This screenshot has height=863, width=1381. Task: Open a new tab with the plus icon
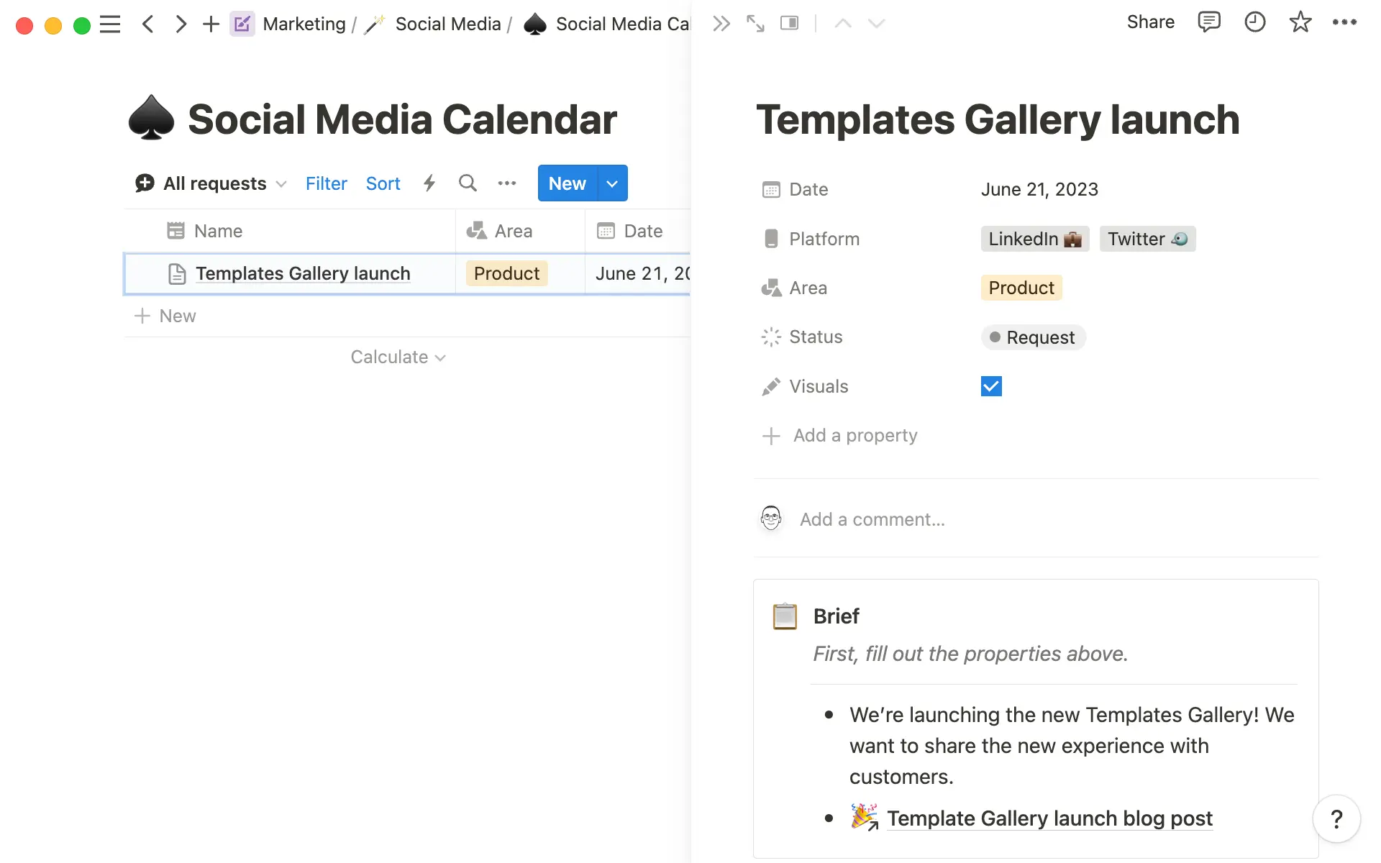211,24
